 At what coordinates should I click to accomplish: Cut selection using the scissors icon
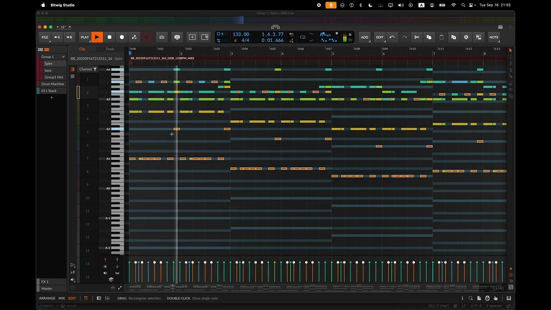[417, 37]
